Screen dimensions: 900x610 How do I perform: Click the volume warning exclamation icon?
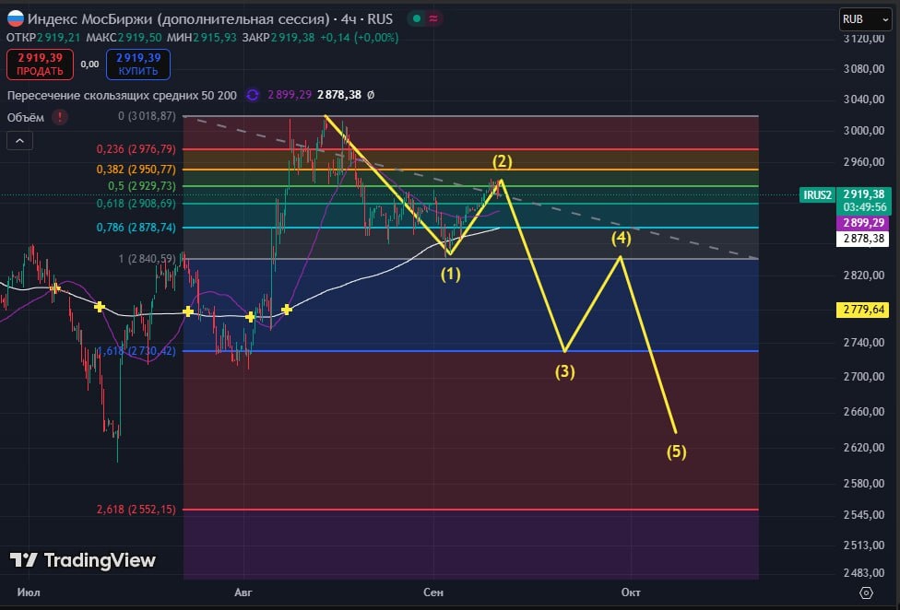coord(60,117)
